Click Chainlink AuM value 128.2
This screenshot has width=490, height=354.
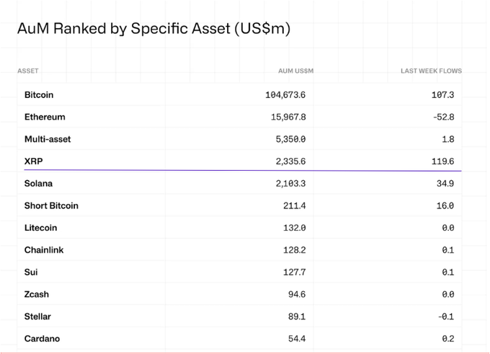(295, 250)
